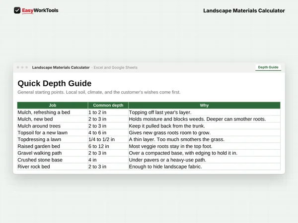Click the Gravel walking path cell
Image resolution: width=298 pixels, height=223 pixels.
[x=53, y=153]
